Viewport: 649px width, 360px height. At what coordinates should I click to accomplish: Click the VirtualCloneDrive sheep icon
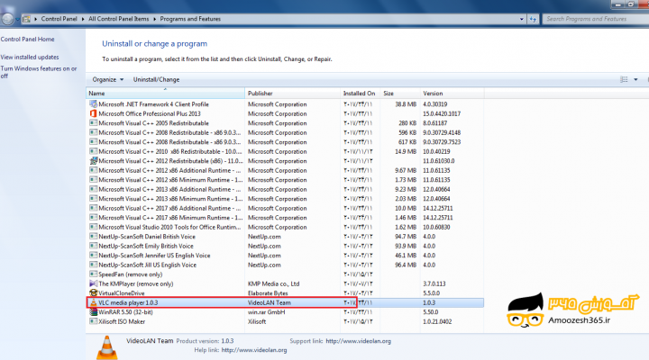click(x=93, y=293)
